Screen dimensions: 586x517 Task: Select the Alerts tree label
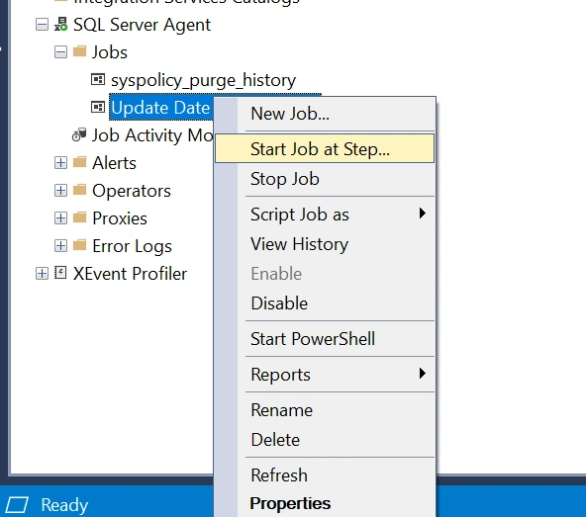(115, 163)
